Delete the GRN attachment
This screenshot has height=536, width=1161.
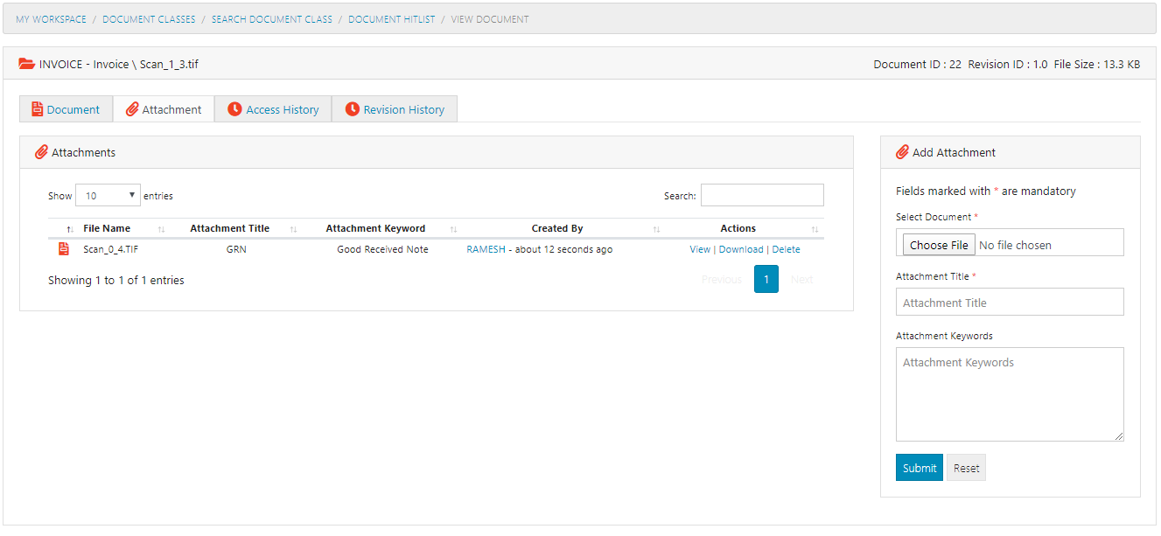click(x=786, y=249)
